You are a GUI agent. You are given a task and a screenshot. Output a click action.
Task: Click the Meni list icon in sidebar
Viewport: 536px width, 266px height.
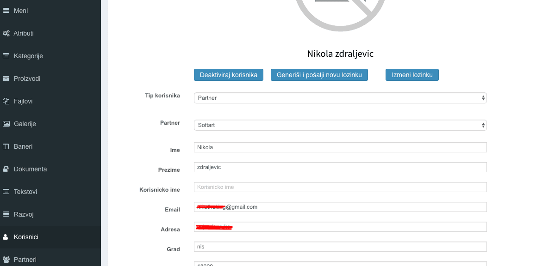click(6, 11)
